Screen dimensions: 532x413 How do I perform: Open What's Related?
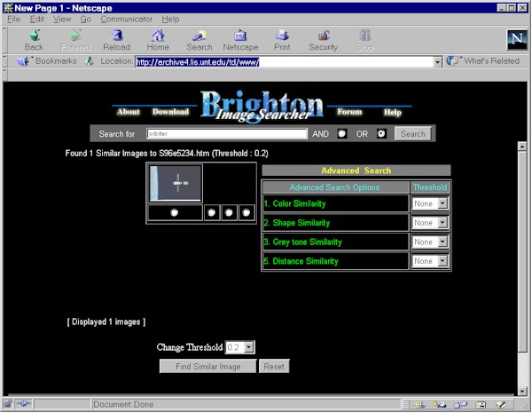482,61
